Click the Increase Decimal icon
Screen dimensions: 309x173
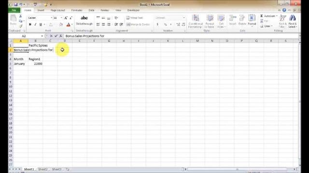tap(178, 25)
